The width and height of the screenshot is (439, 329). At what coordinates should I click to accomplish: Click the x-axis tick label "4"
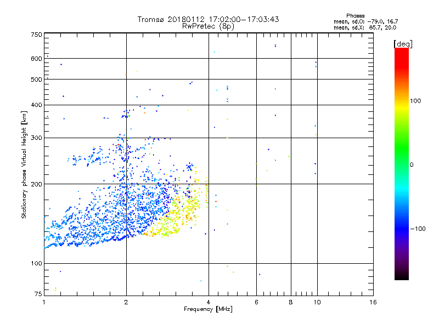coord(209,302)
